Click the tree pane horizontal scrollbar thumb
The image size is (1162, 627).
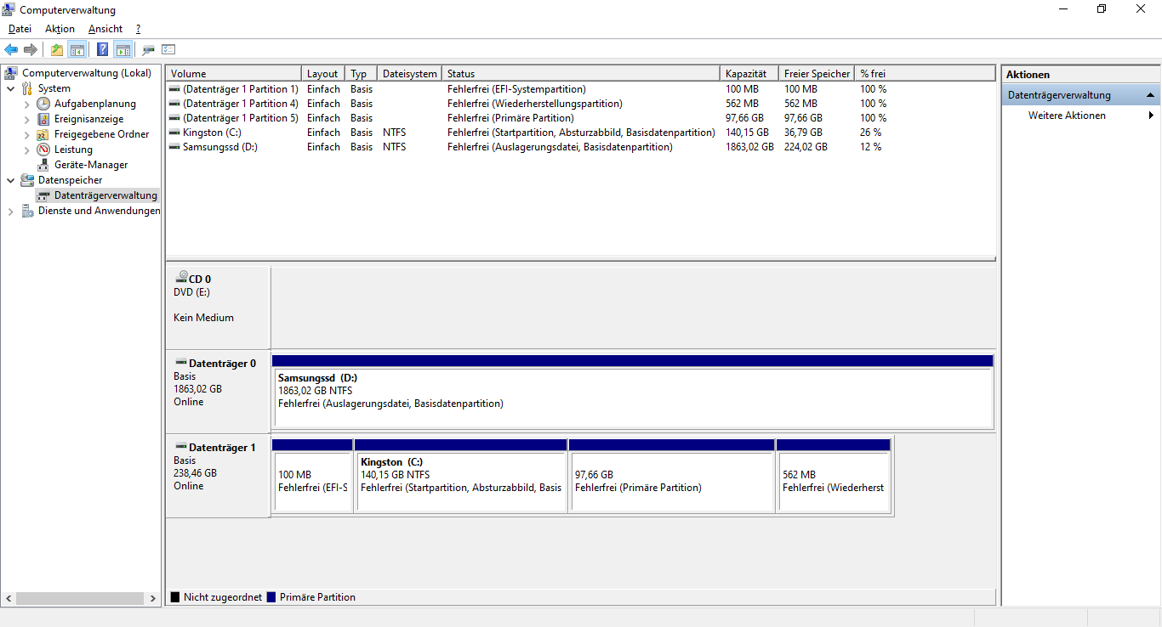coord(78,598)
